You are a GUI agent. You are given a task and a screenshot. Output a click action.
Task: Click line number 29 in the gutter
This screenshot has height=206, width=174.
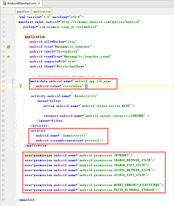tap(3, 155)
